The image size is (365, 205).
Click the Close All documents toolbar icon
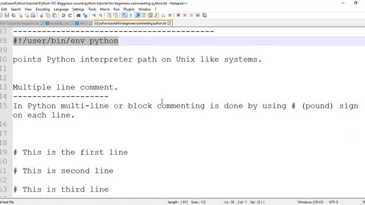(x=27, y=15)
